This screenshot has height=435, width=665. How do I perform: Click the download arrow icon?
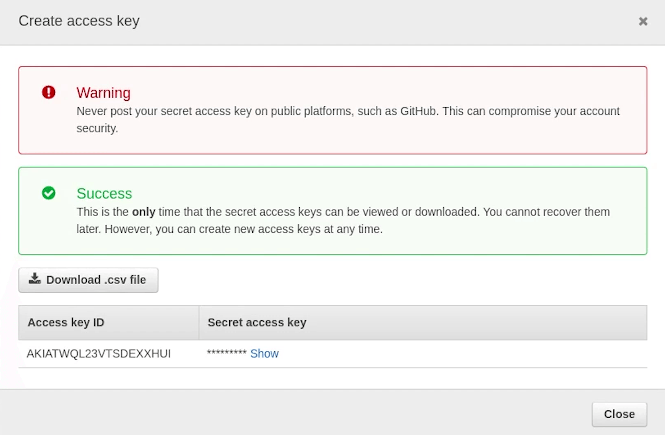35,279
